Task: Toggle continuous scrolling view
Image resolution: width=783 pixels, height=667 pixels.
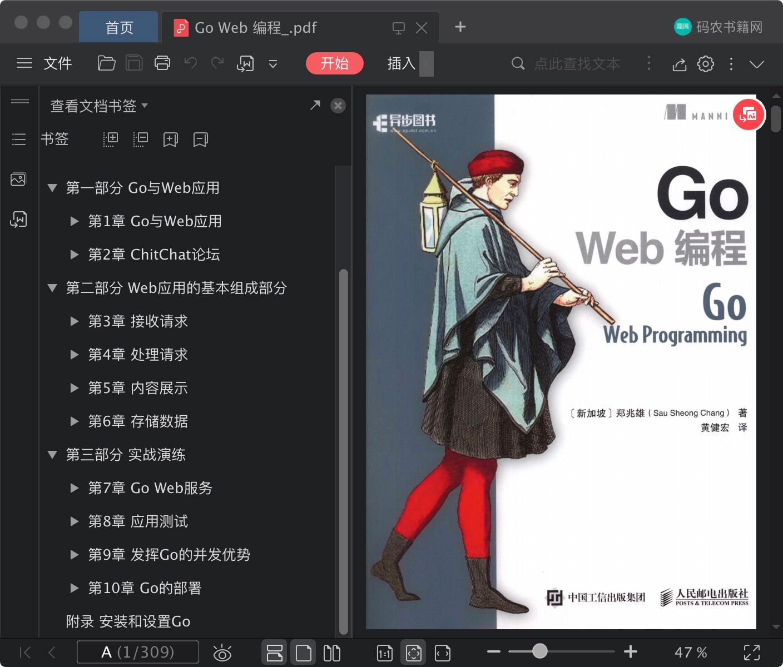Action: pos(275,653)
